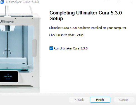Image resolution: width=136 pixels, height=105 pixels.
Task: Uncheck the Run Ultimaker Cura 5.3.0 checkbox
Action: click(x=51, y=48)
